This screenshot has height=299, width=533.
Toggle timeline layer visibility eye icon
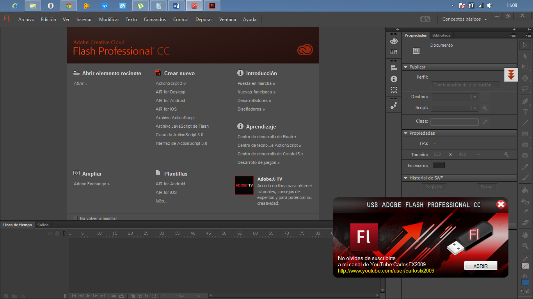coord(50,233)
